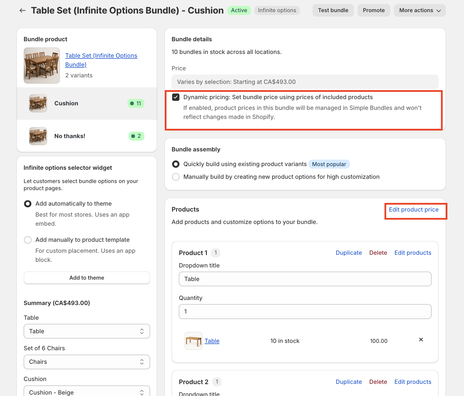Select Add manually to product template option

pyautogui.click(x=28, y=240)
